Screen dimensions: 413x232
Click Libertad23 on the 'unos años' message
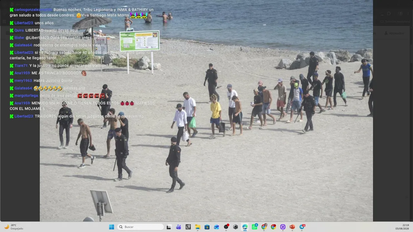(24, 23)
